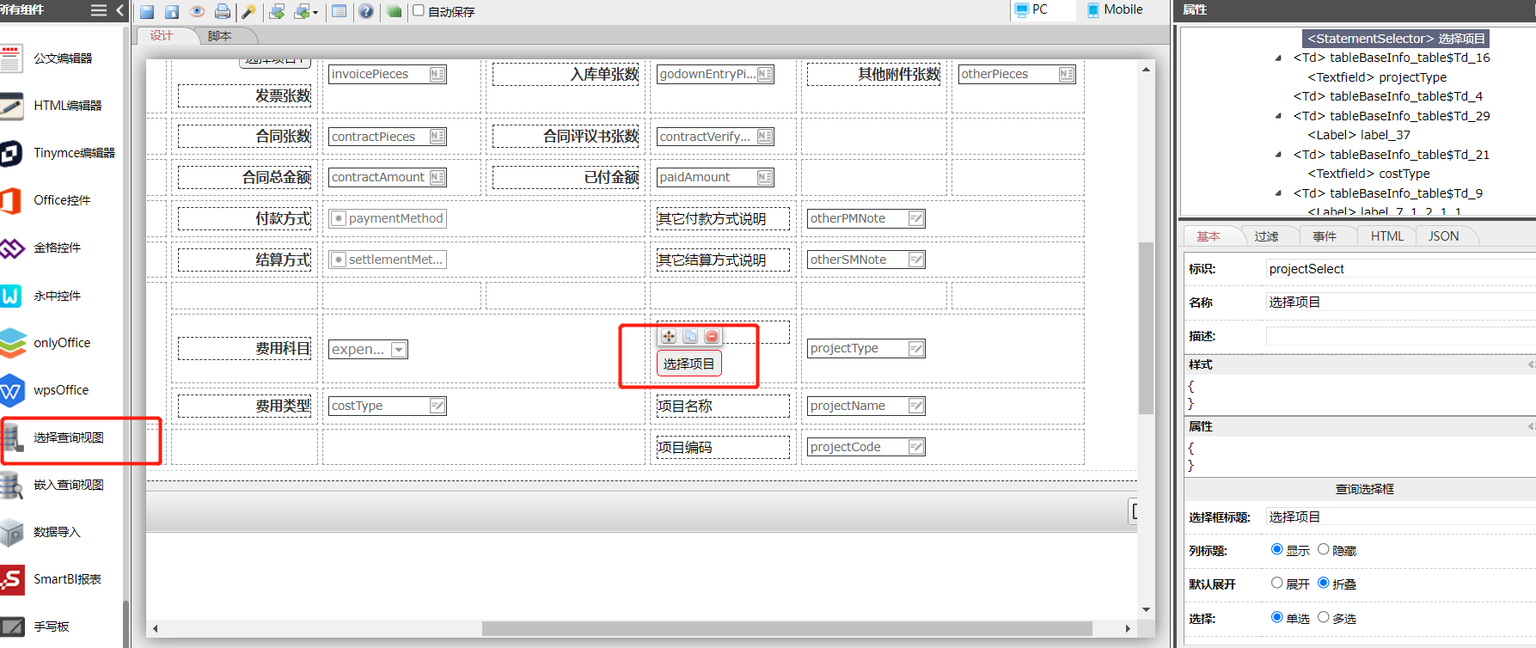Viewport: 1536px width, 648px height.
Task: Click the magic wand icon in the toolbar
Action: 249,12
